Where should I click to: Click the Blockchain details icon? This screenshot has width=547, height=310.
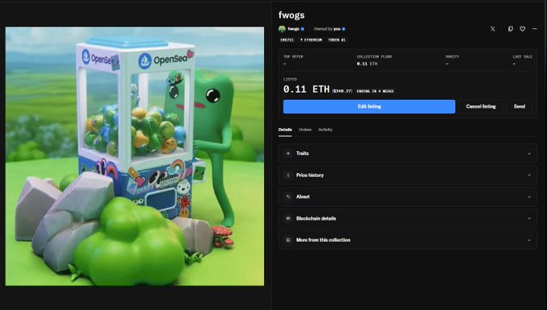288,218
